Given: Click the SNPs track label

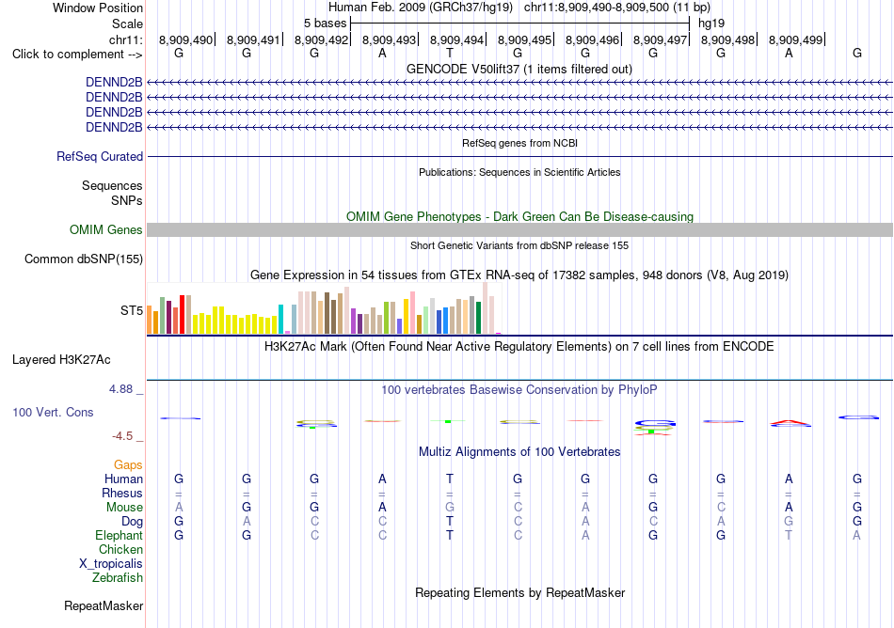Looking at the screenshot, I should click(x=127, y=200).
